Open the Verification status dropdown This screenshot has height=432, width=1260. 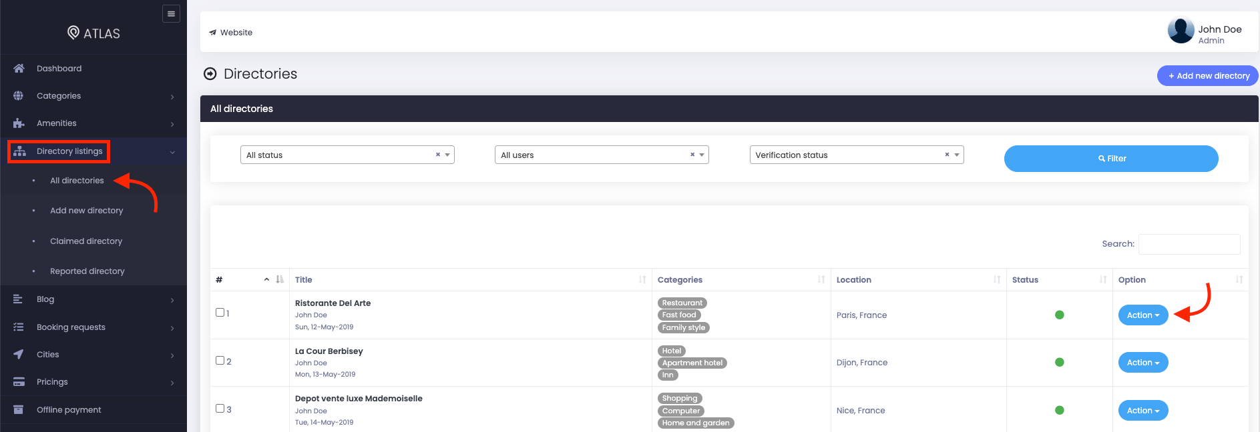(x=857, y=155)
